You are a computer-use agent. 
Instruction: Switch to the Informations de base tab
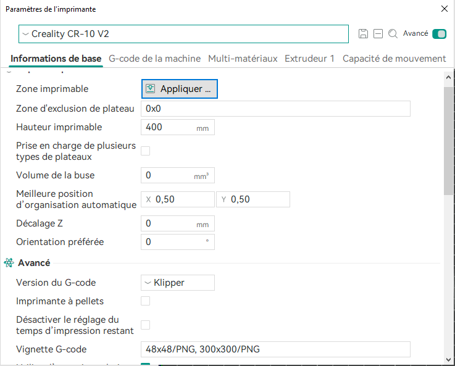[x=56, y=59]
